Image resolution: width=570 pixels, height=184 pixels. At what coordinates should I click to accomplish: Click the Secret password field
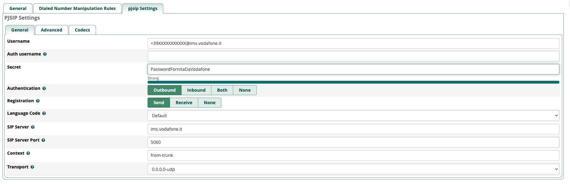tap(353, 69)
